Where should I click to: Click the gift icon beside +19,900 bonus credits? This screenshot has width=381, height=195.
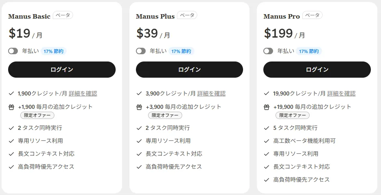[267, 107]
